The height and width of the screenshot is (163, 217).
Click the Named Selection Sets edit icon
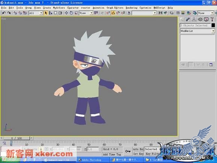pos(129,13)
